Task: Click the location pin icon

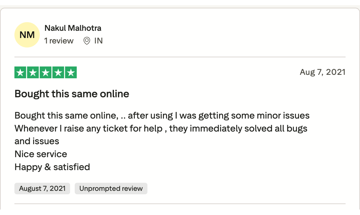Action: [87, 41]
